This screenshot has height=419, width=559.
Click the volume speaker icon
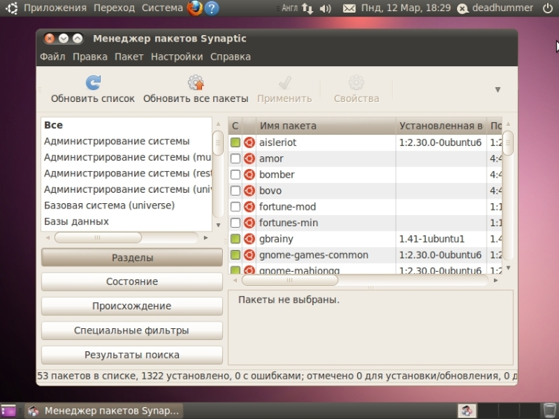coord(325,8)
